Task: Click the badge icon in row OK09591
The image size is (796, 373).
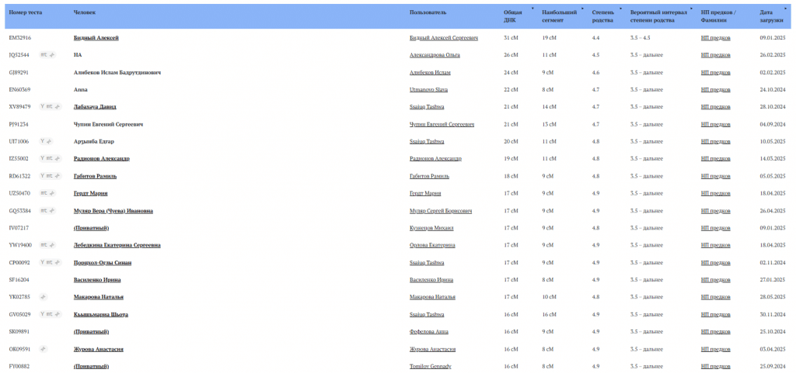Action: tap(44, 349)
